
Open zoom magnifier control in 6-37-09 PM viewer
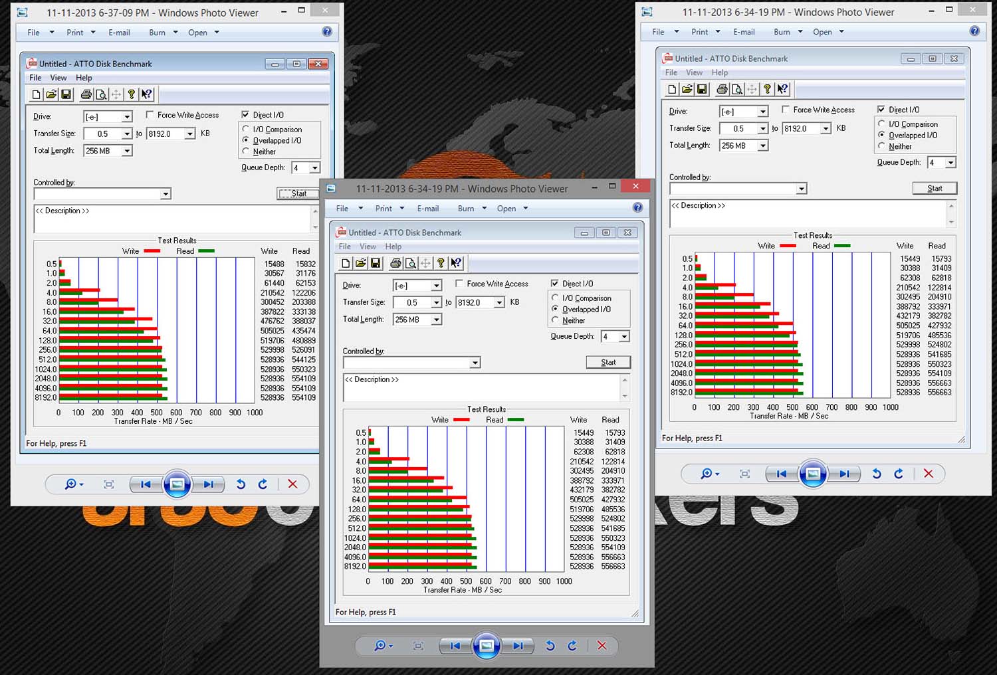(73, 484)
